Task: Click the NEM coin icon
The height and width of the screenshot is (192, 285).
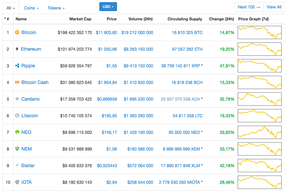Action: coord(17,149)
